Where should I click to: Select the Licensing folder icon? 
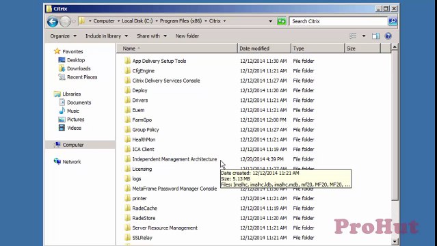coord(127,169)
